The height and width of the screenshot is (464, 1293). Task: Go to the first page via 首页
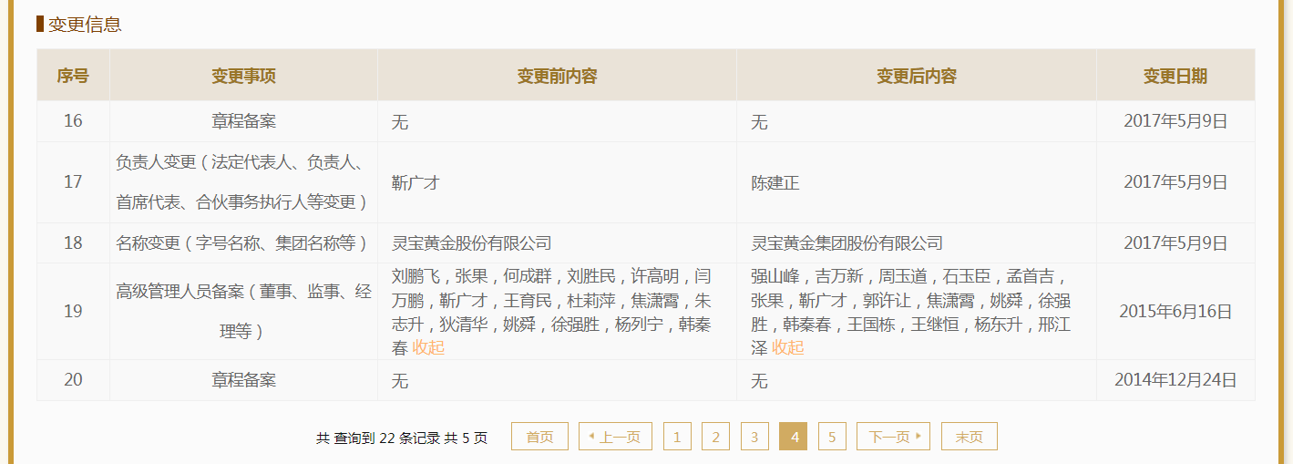(x=539, y=437)
